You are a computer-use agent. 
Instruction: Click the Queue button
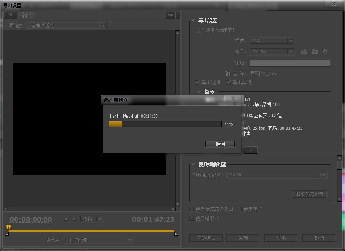tap(243, 238)
